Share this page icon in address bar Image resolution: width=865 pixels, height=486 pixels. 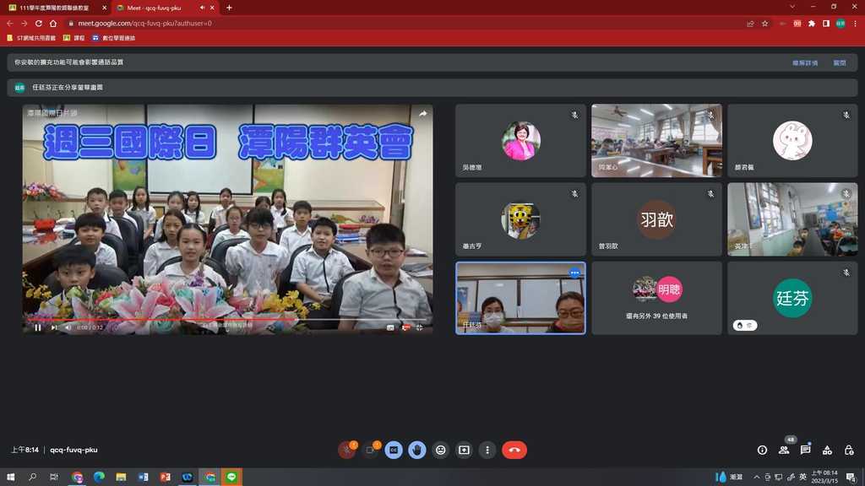(750, 23)
